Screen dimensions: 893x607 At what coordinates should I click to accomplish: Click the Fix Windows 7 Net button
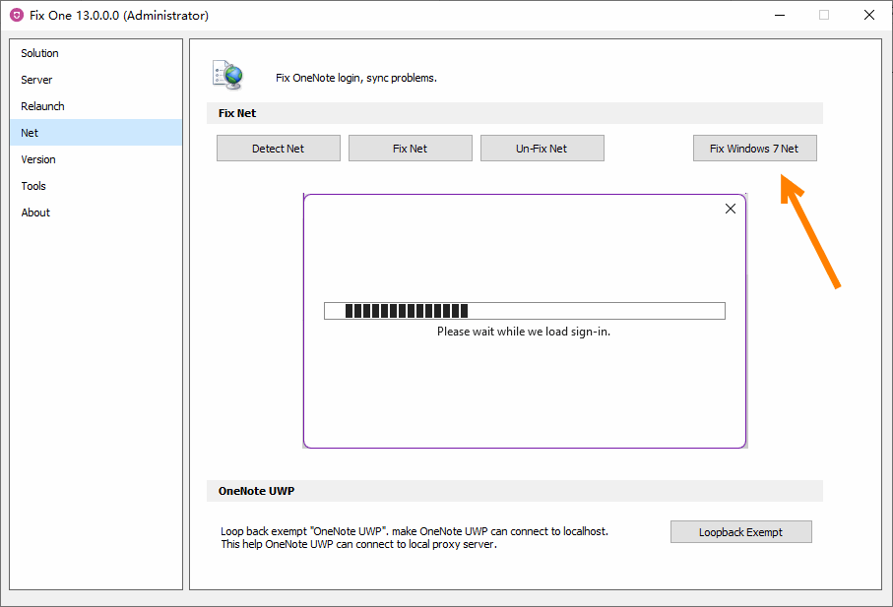pos(754,148)
